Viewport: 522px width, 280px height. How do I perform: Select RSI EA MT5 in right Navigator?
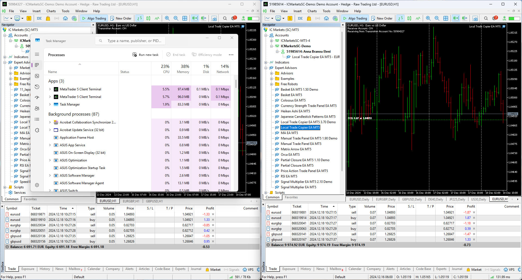pyautogui.click(x=289, y=176)
